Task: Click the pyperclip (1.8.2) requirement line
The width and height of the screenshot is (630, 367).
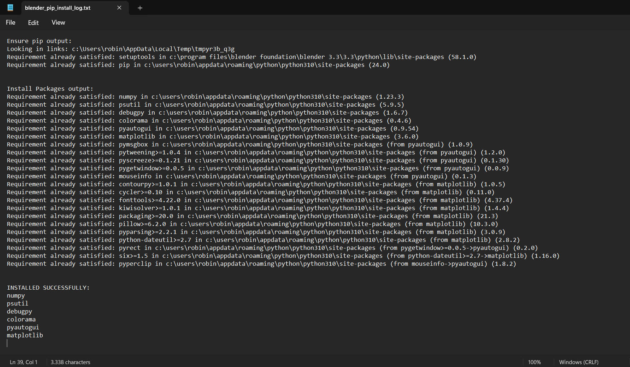Action: pyautogui.click(x=261, y=264)
